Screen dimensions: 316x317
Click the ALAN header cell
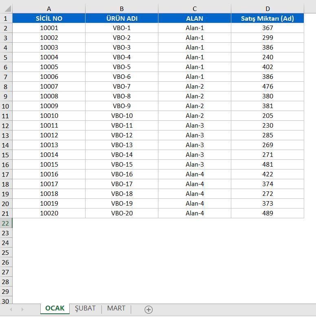click(x=195, y=18)
